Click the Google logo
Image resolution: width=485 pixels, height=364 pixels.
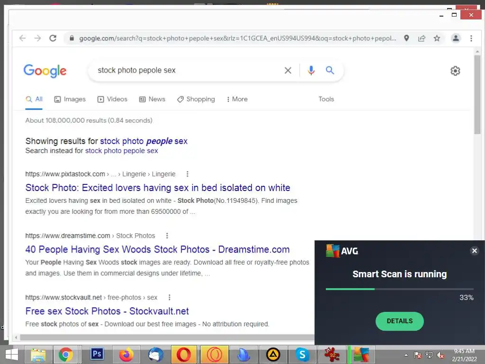(45, 71)
